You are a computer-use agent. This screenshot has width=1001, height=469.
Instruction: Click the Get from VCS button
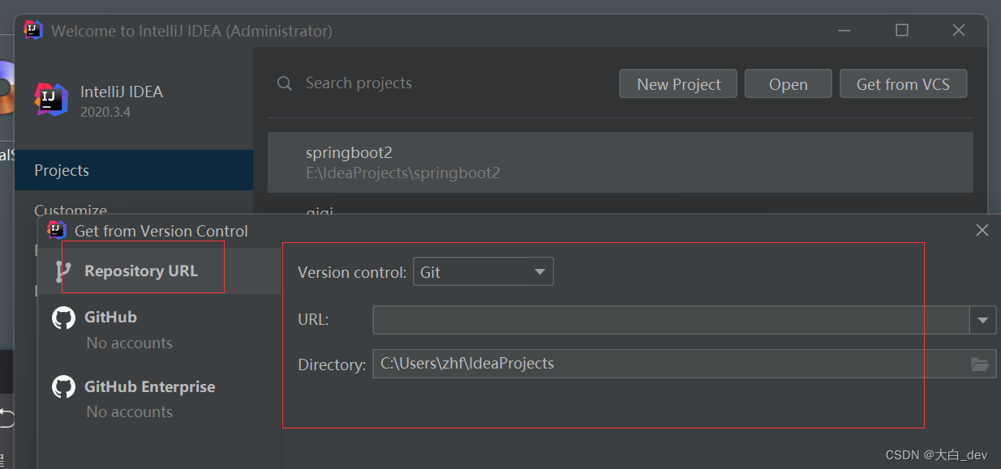[x=903, y=84]
